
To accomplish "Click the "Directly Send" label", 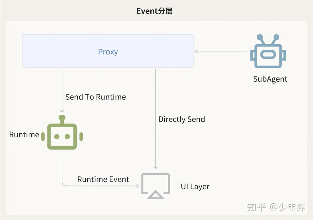I will [x=182, y=119].
